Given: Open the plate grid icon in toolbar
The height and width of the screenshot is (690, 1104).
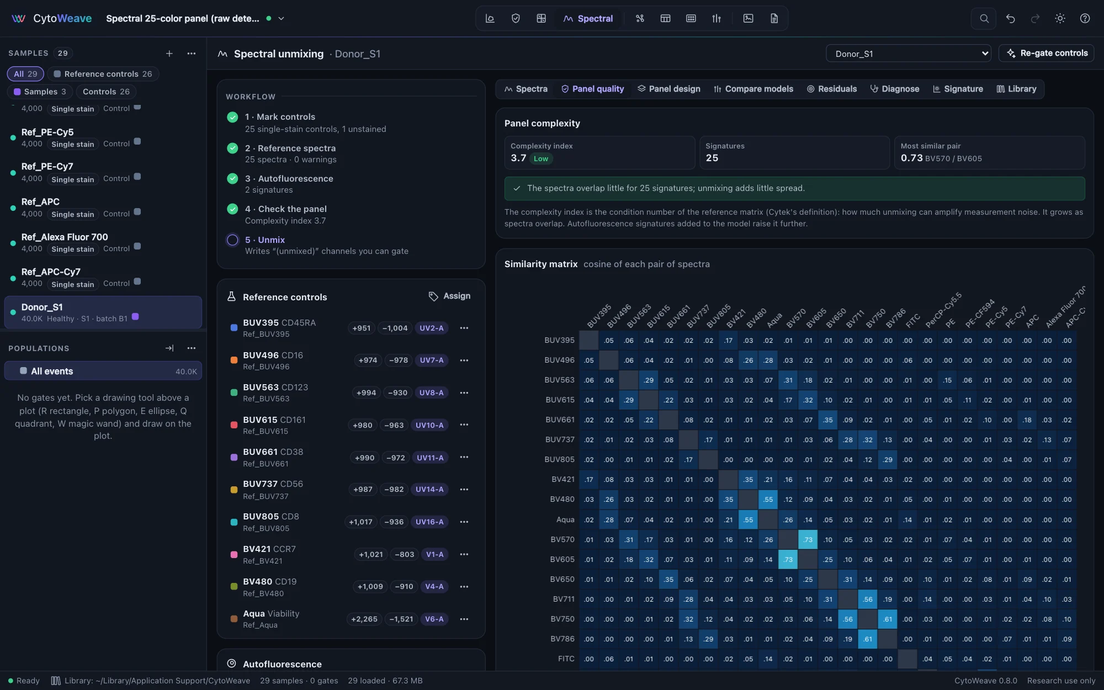Looking at the screenshot, I should point(691,18).
